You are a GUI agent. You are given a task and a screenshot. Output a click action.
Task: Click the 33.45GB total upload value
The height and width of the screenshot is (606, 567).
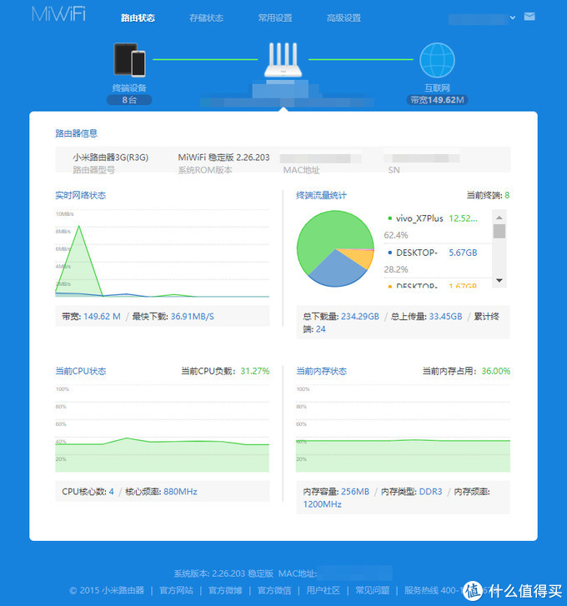click(x=445, y=317)
